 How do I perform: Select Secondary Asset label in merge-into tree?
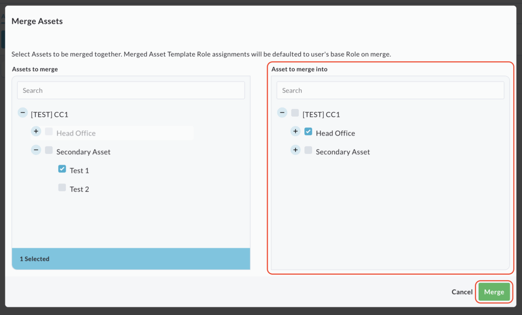coord(343,152)
